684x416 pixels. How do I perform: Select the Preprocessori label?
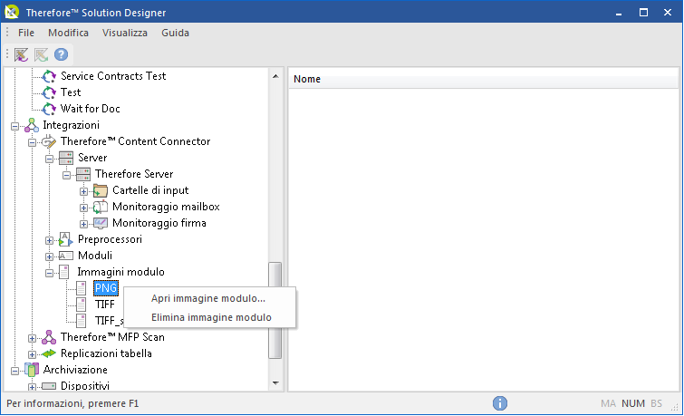click(110, 239)
